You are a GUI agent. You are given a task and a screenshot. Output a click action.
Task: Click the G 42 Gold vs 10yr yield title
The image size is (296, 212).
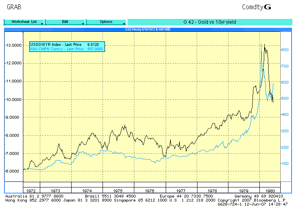pyautogui.click(x=210, y=22)
